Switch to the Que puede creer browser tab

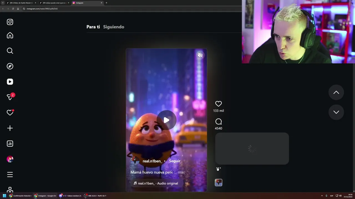(54, 3)
